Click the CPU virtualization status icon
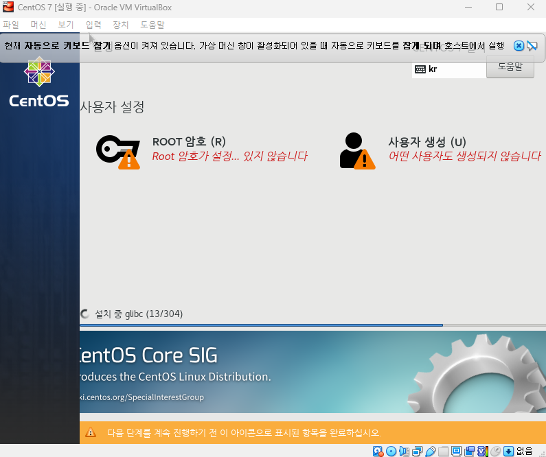 pos(482,452)
